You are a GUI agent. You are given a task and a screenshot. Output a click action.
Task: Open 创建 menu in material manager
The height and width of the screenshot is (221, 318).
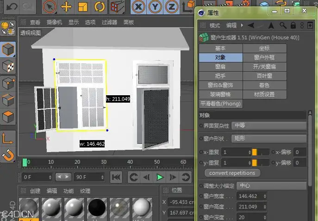(35, 191)
